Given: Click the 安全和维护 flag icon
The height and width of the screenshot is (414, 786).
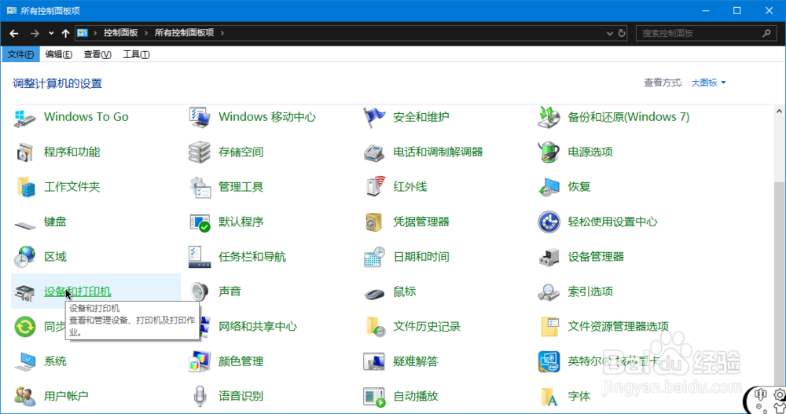Looking at the screenshot, I should tap(374, 117).
